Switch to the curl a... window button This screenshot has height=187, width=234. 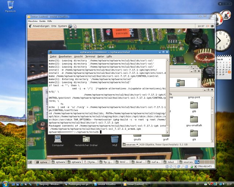154,162
